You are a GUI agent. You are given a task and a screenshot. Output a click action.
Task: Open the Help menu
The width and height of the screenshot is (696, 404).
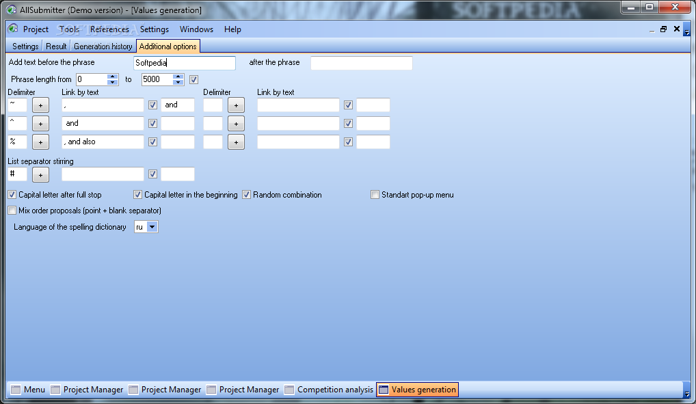tap(232, 29)
